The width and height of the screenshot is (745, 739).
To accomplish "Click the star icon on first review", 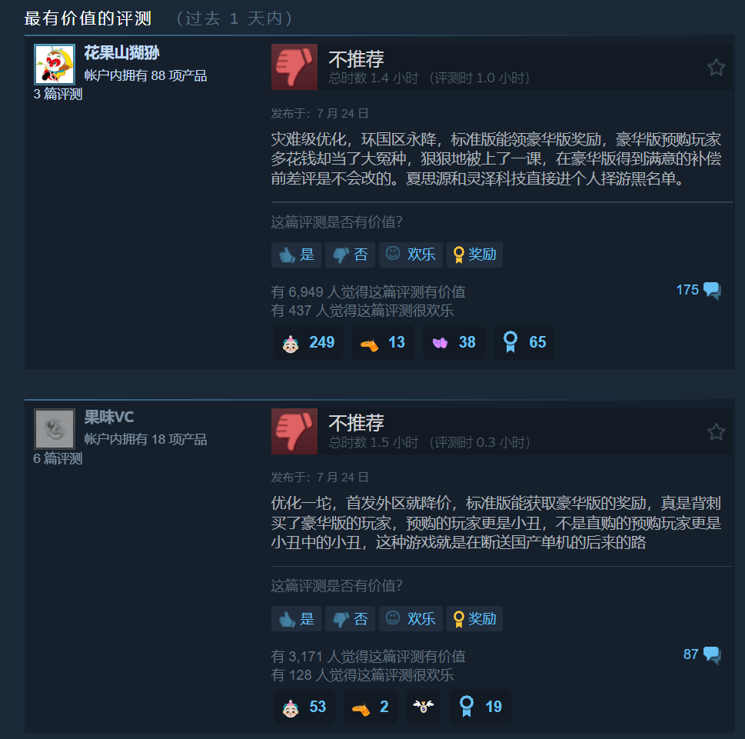I will pyautogui.click(x=716, y=68).
